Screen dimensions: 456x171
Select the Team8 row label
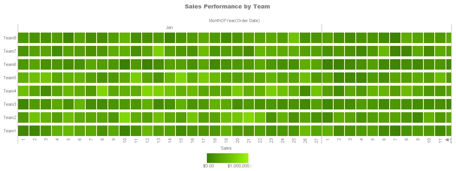click(10, 38)
